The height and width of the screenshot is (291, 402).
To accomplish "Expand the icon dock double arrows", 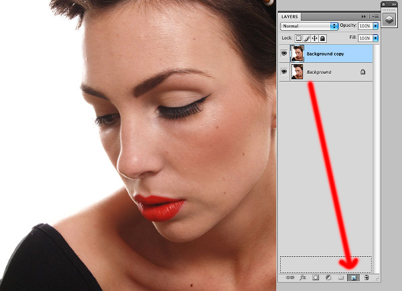I will pyautogui.click(x=394, y=5).
